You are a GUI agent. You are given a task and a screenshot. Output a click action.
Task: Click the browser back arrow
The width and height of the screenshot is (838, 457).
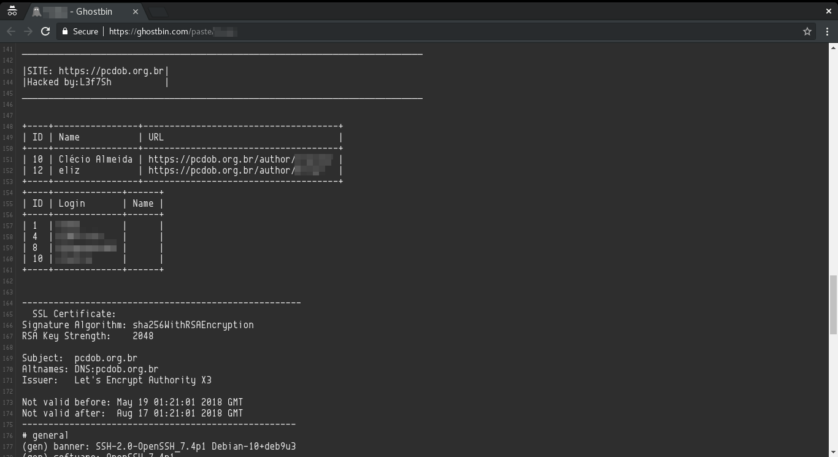[x=11, y=31]
